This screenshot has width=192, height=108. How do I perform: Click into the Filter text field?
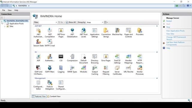47,22
